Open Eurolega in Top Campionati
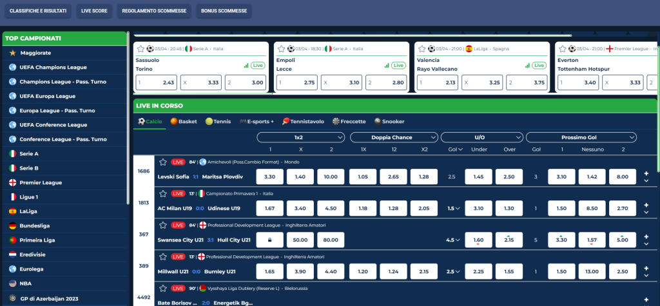The image size is (660, 306). [65, 269]
